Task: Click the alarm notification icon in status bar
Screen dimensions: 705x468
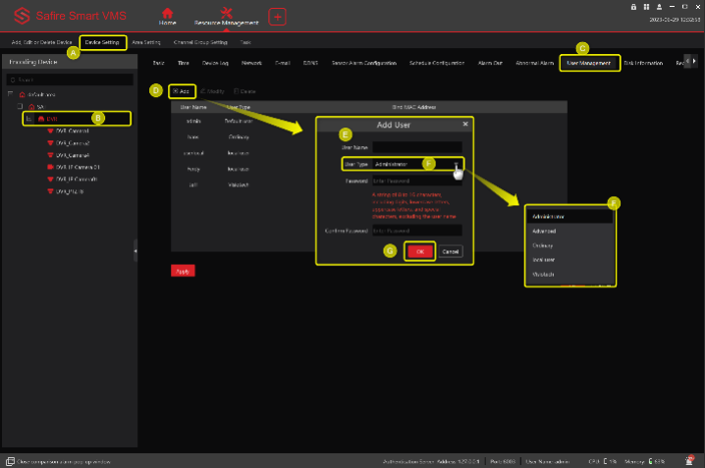Action: click(690, 460)
